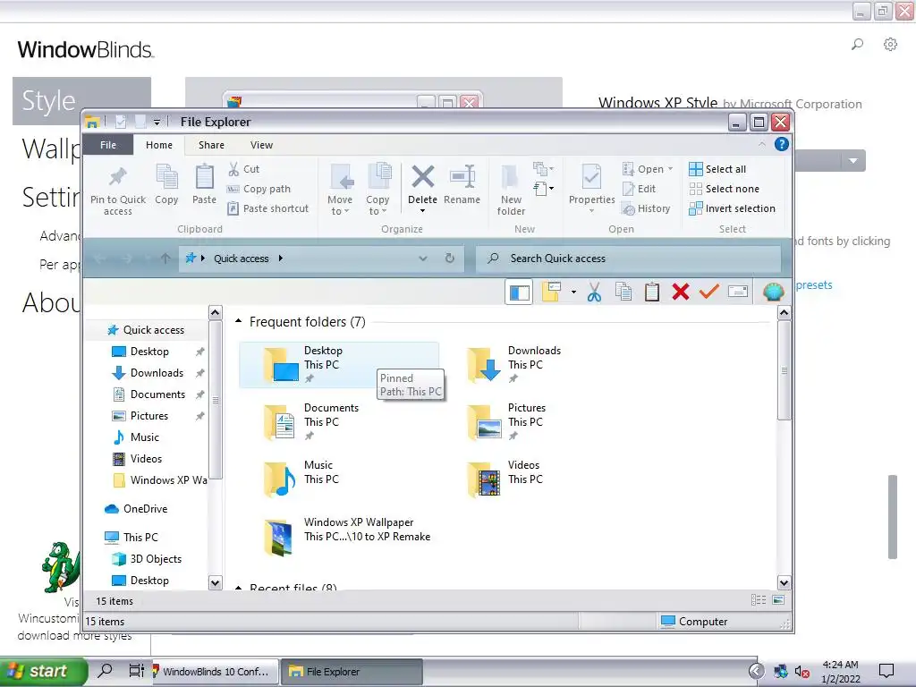Click the Rename ribbon button
This screenshot has height=687, width=916.
(462, 184)
